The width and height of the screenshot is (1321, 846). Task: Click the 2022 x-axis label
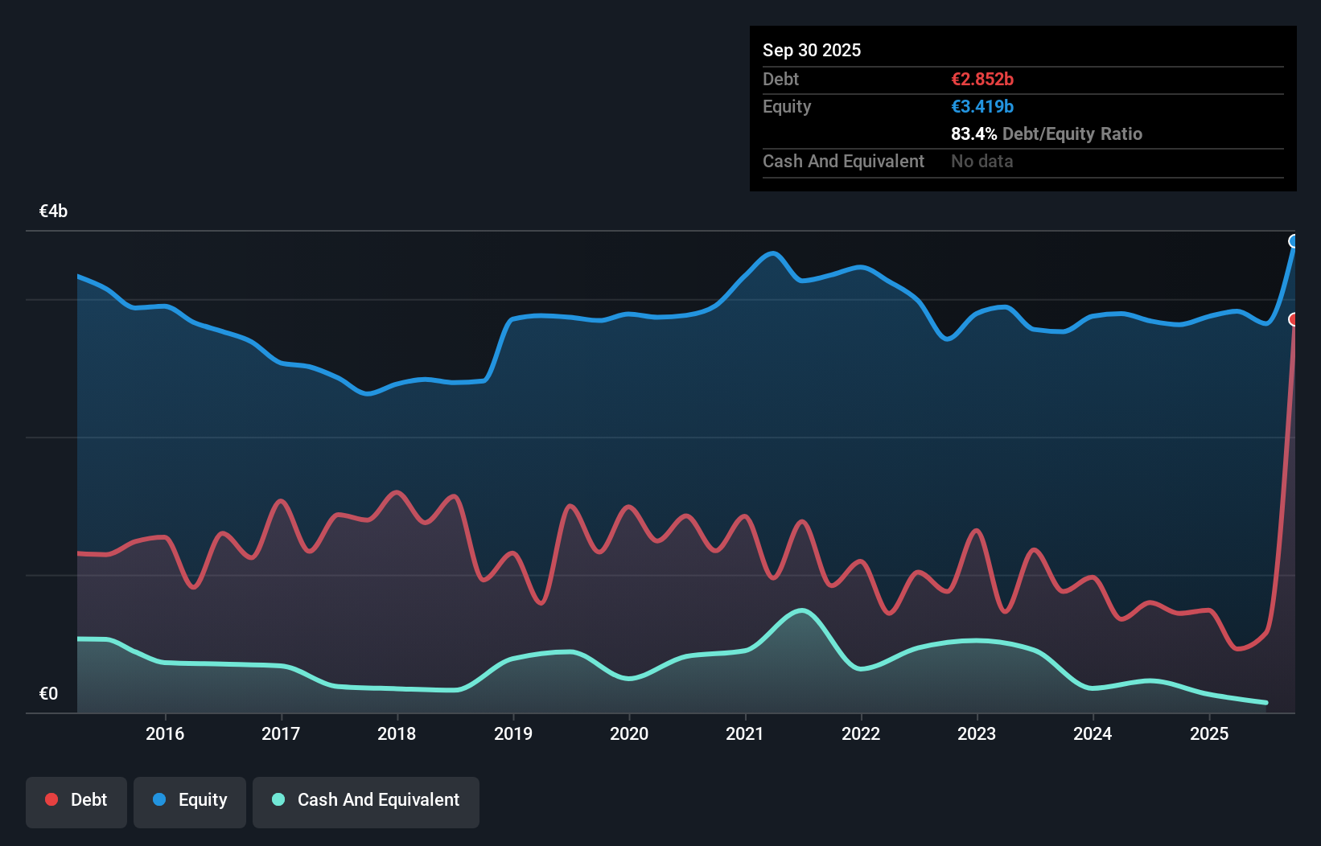(861, 733)
